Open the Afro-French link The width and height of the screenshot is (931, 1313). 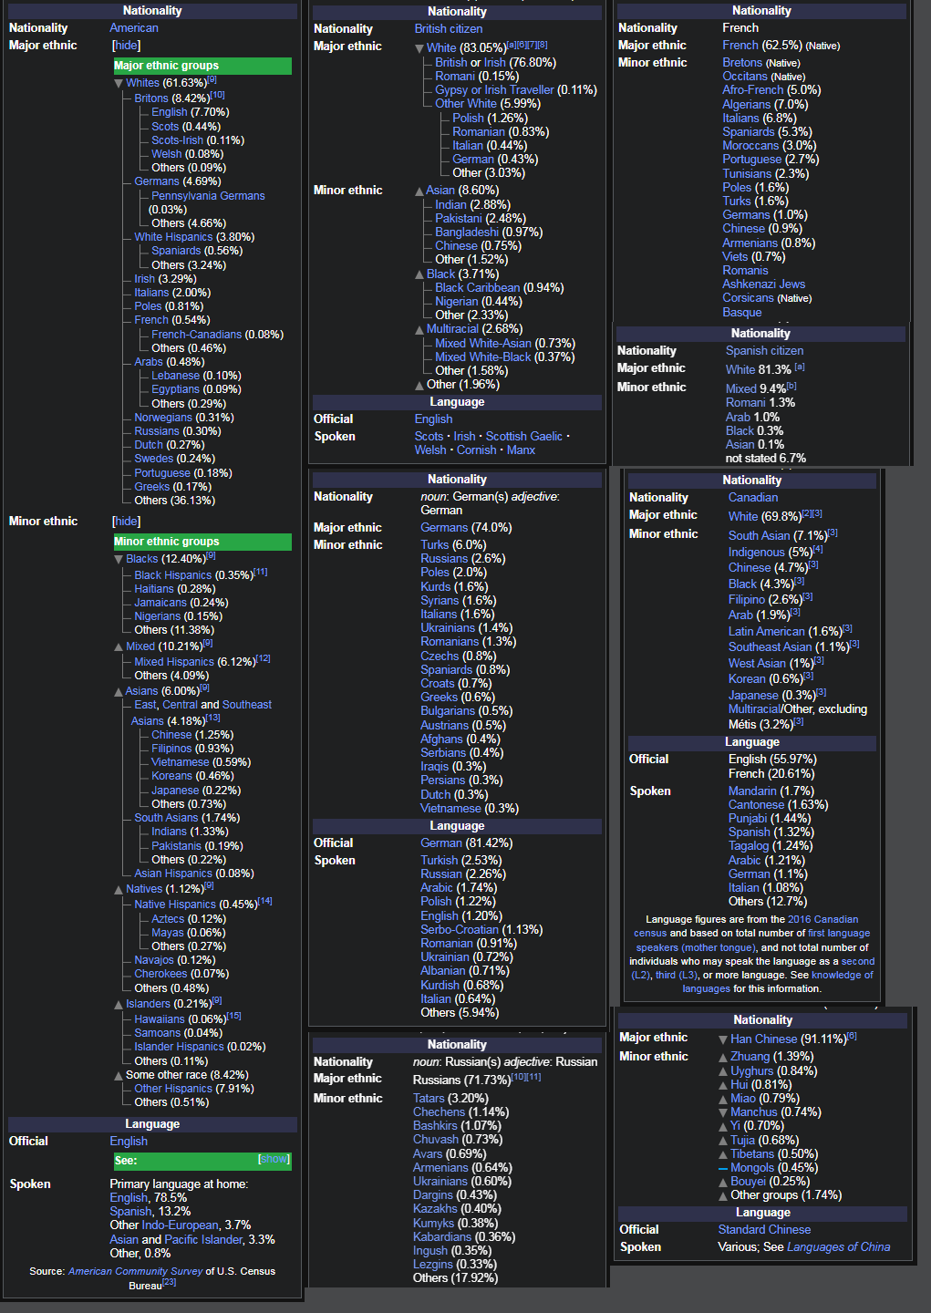(x=753, y=90)
